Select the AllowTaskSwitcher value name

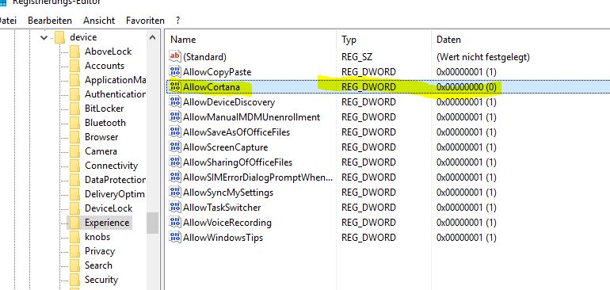(x=222, y=208)
